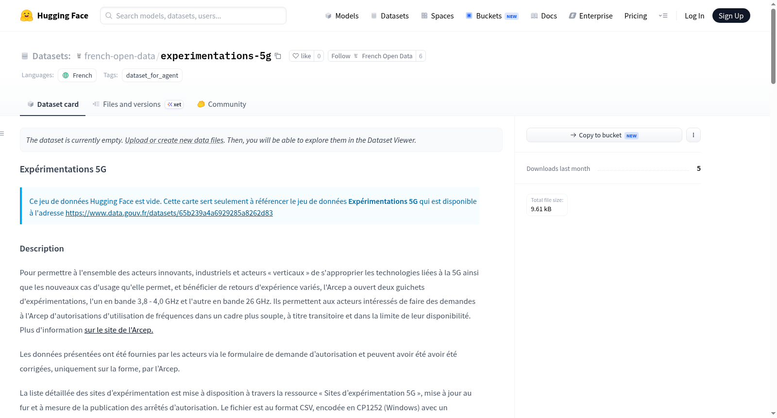The image size is (777, 418).
Task: Click the Log In link
Action: (694, 16)
